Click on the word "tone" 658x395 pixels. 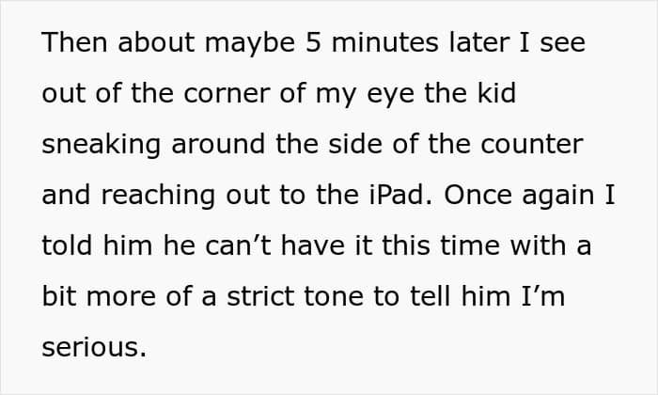coord(333,297)
